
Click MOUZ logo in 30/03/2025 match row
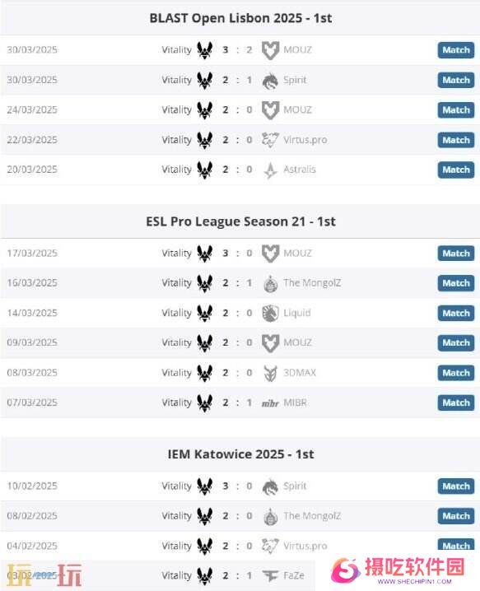[270, 50]
